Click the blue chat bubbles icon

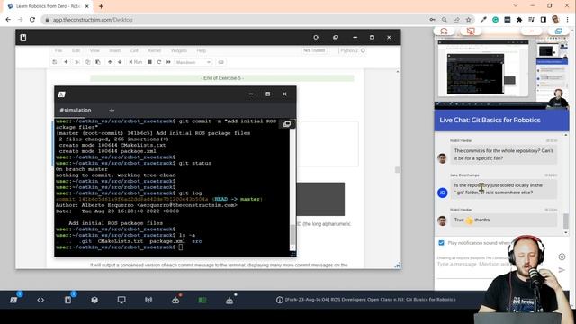(x=558, y=31)
